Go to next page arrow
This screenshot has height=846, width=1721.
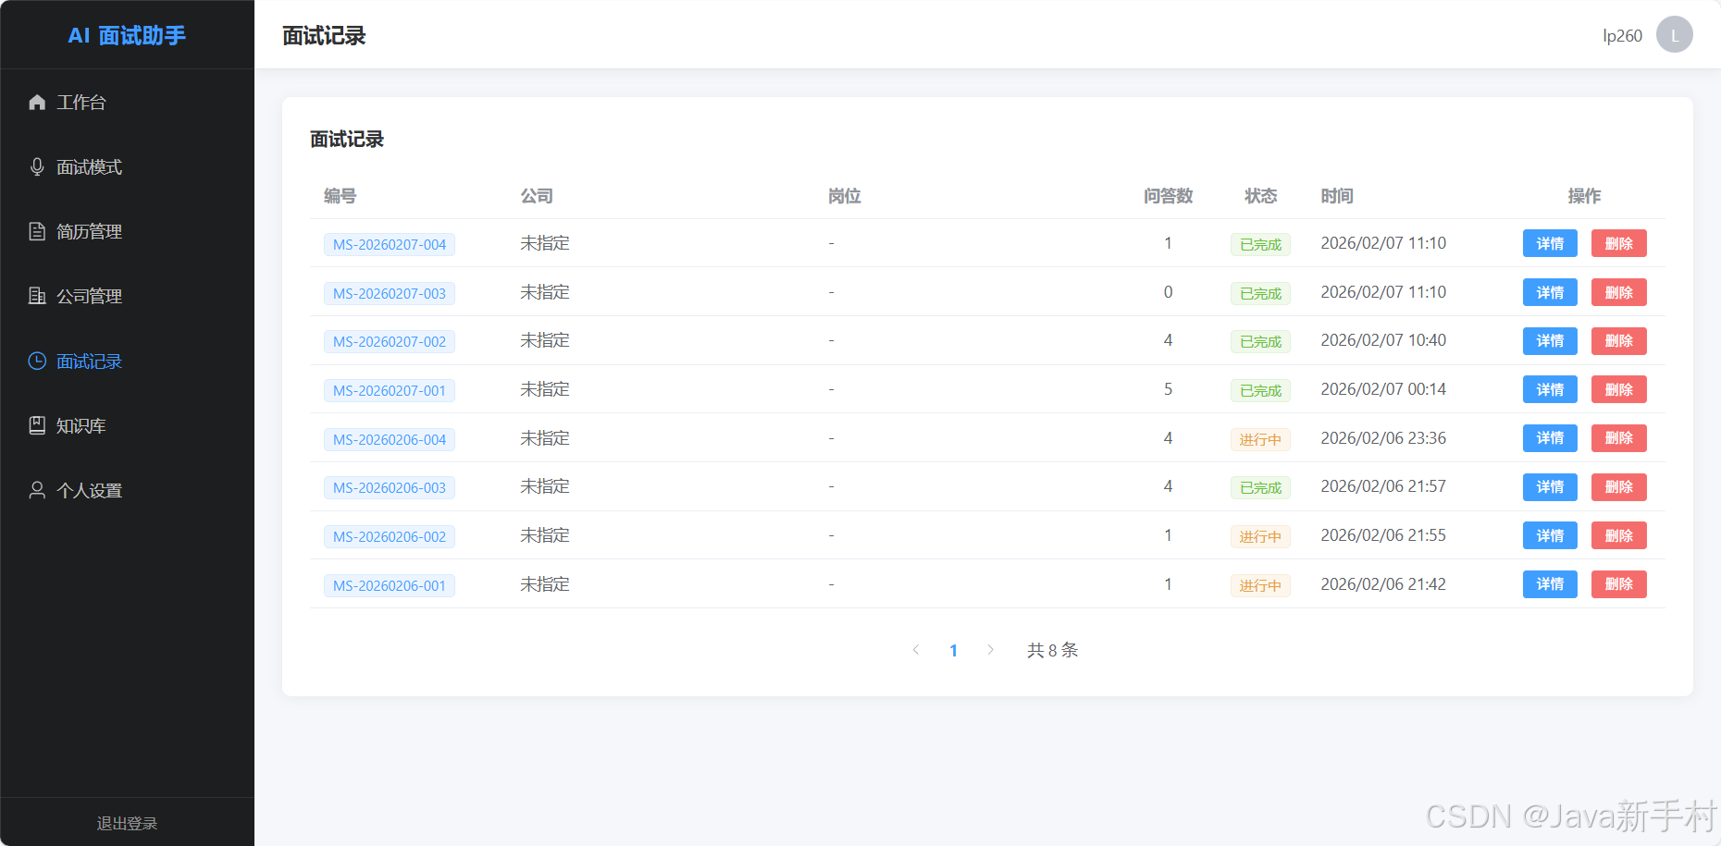[x=990, y=650]
